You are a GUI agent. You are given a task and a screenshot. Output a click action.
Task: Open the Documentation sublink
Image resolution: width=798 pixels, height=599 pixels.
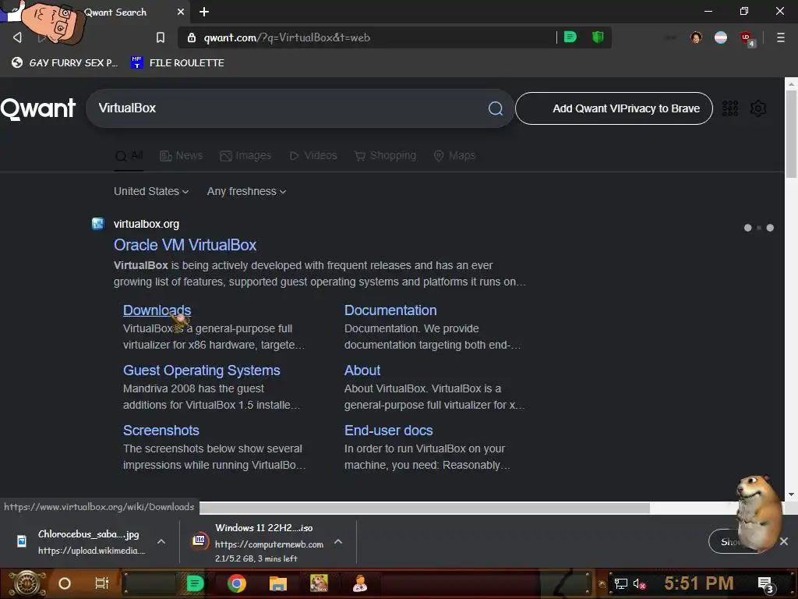390,310
